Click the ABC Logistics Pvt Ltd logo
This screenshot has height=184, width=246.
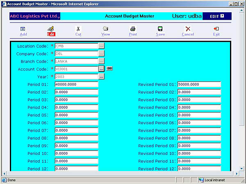pos(35,16)
